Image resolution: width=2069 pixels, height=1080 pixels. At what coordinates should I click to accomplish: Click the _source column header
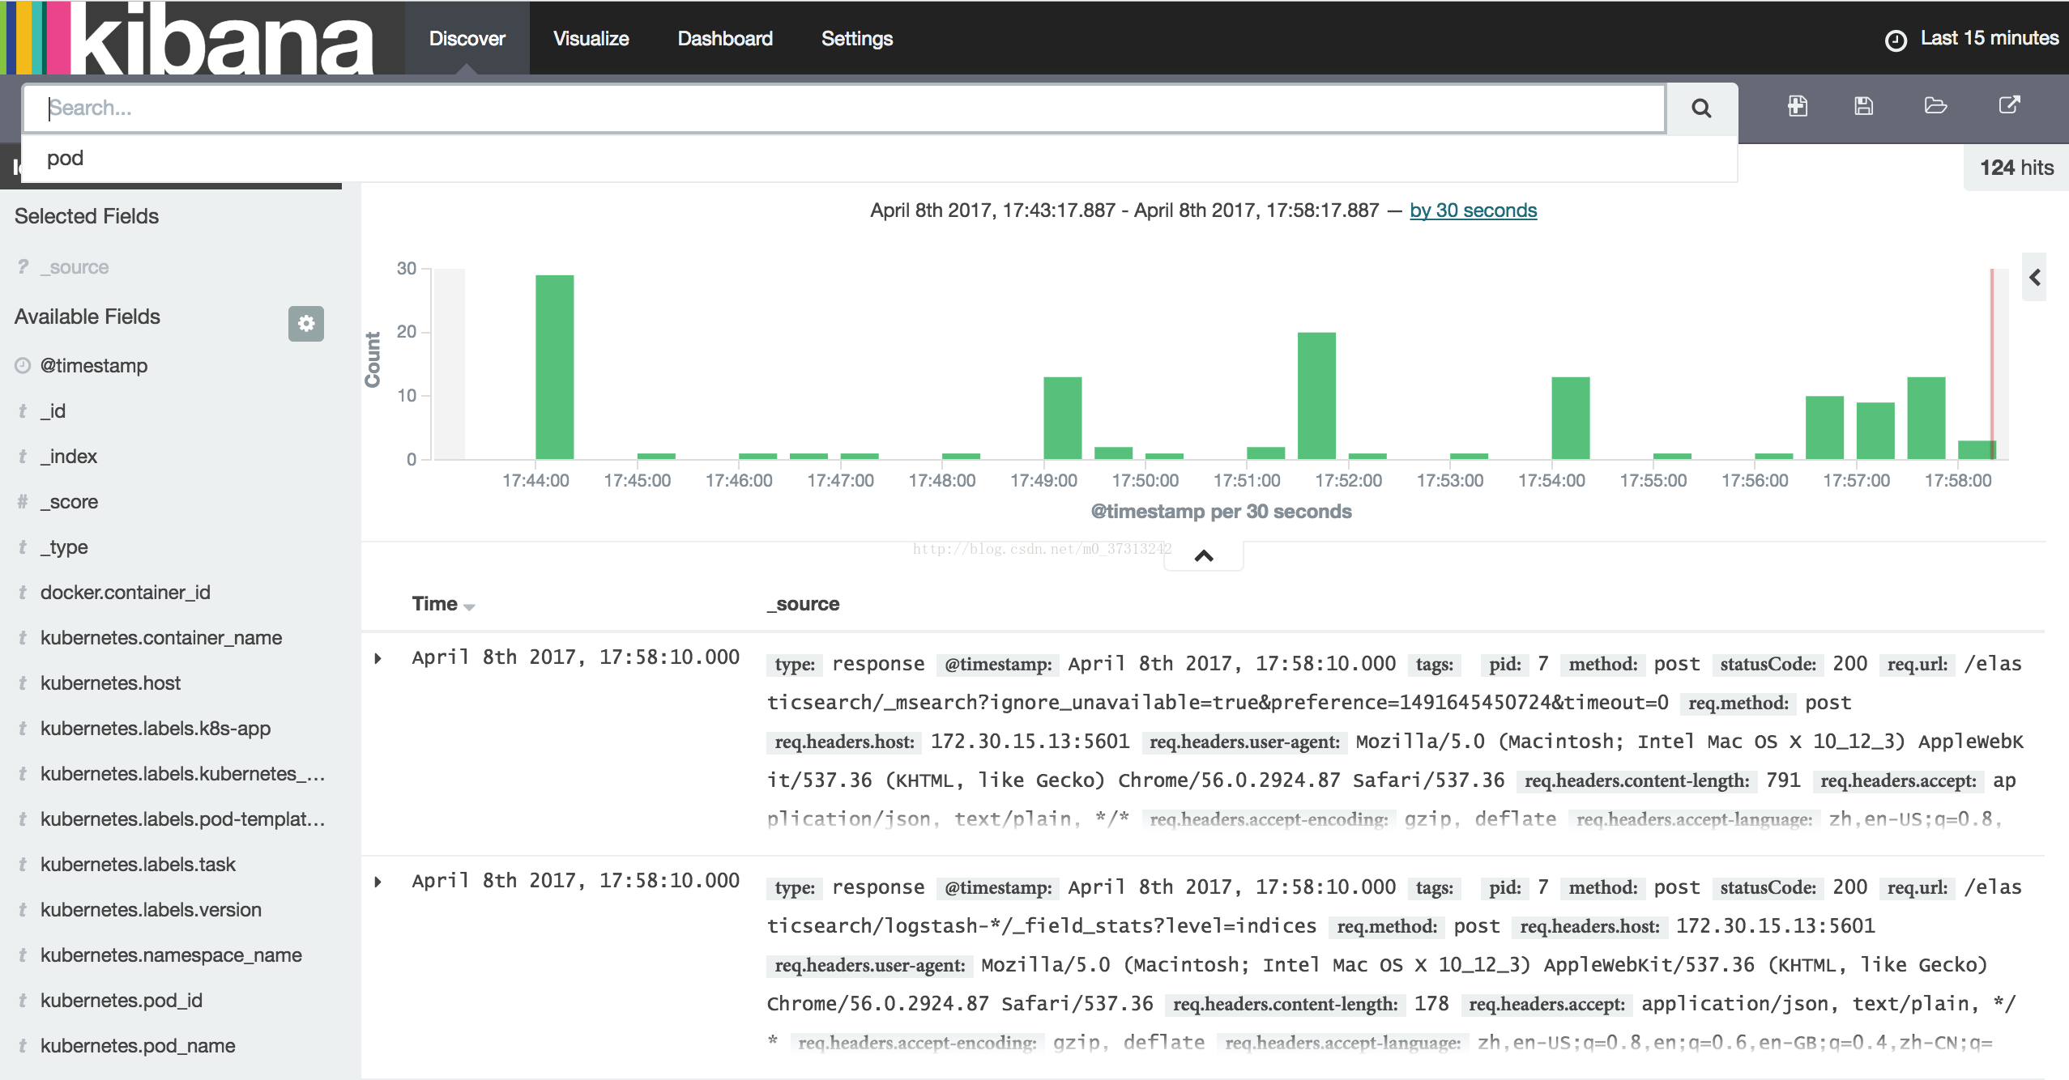point(804,604)
